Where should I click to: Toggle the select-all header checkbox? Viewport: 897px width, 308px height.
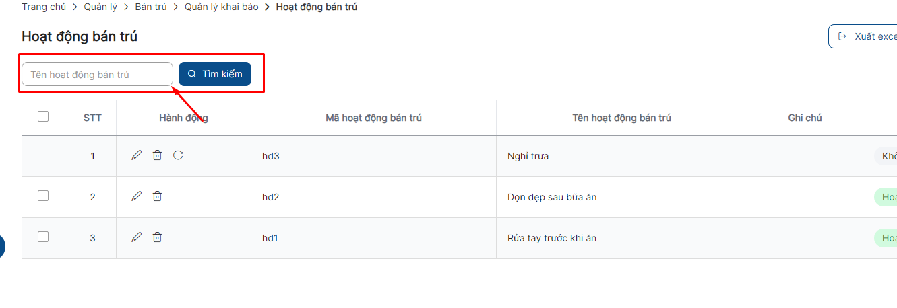pos(43,116)
